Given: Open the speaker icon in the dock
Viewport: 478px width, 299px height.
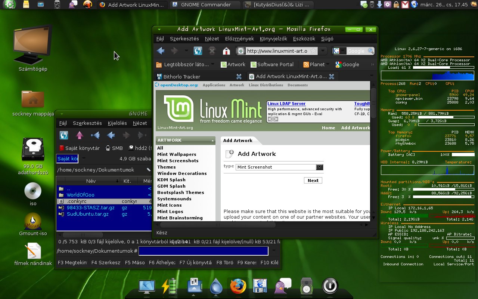Looking at the screenshot, I should pos(307,286).
